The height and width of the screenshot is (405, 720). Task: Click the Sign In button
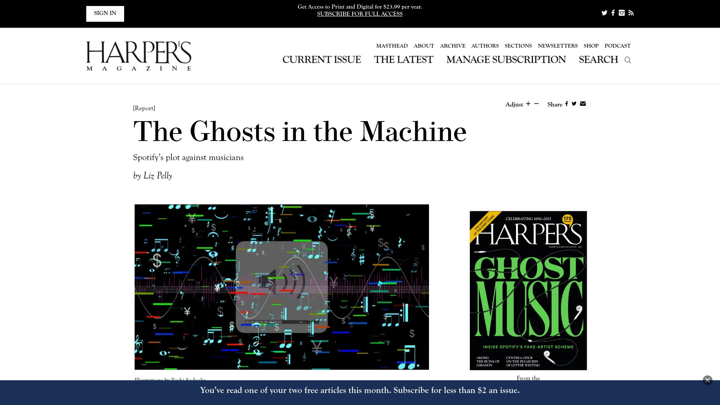105,13
